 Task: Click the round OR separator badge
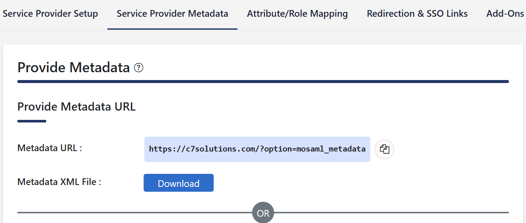263,213
